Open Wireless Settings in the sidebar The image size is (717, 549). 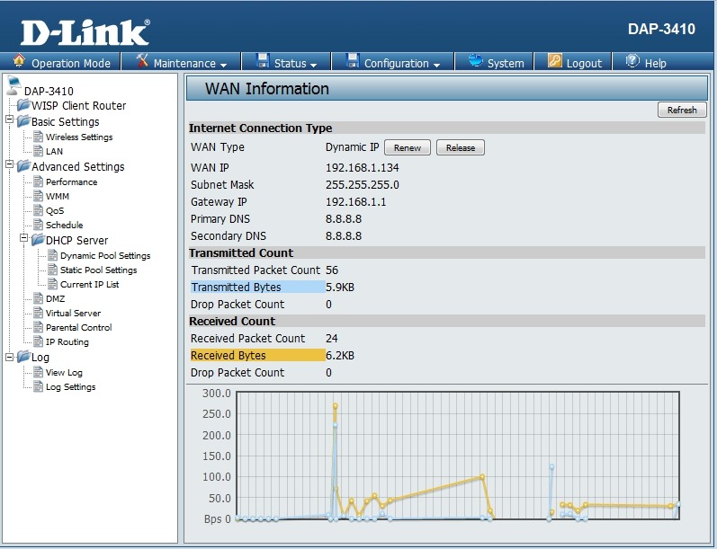79,137
